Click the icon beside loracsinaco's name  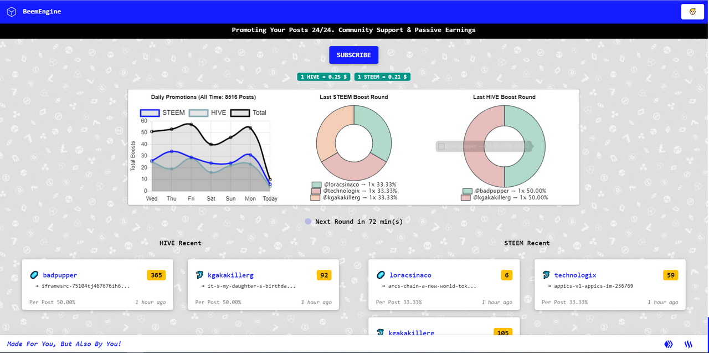tap(381, 275)
